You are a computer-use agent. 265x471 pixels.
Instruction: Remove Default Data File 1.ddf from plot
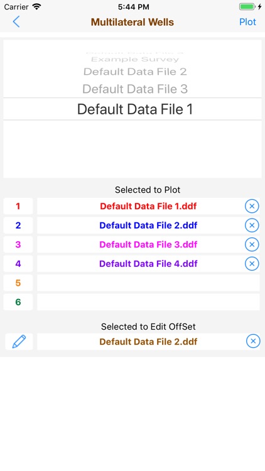click(x=252, y=206)
